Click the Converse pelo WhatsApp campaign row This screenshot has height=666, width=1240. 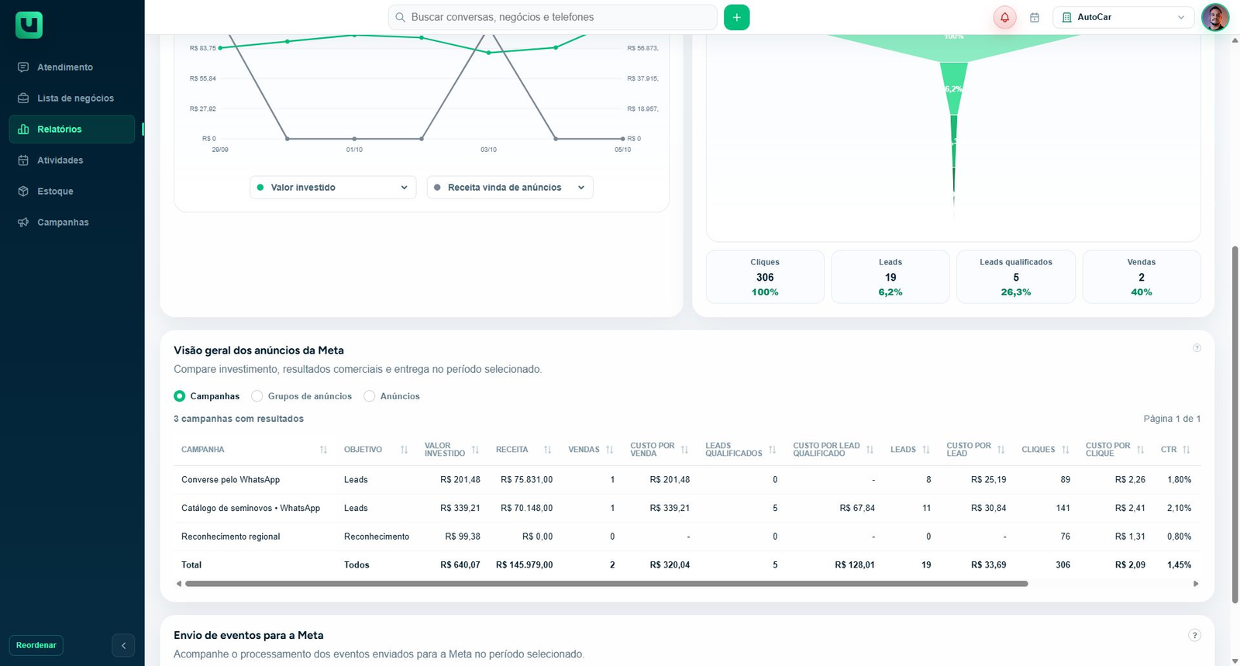[688, 480]
